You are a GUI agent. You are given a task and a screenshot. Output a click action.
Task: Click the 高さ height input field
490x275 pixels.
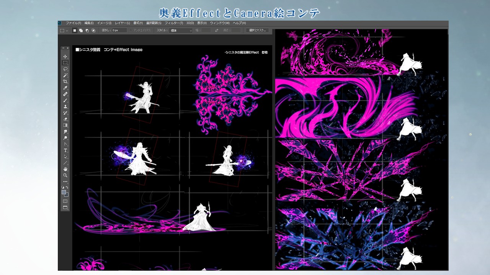tap(237, 30)
